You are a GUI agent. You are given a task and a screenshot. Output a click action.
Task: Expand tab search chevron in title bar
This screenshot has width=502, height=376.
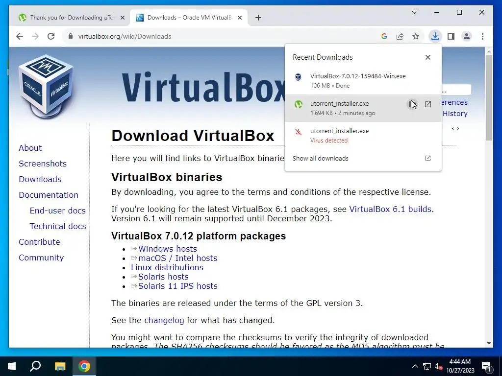click(414, 12)
